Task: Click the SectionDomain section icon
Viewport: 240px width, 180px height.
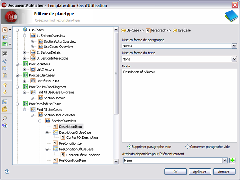Action: (x=41, y=98)
